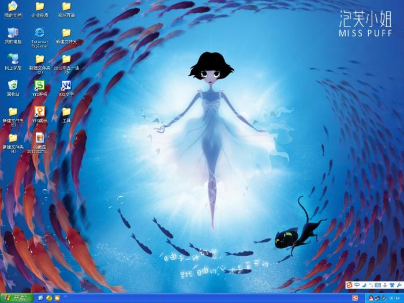The width and height of the screenshot is (404, 303).
Task: Open the QQ截图 image file
Action: tap(40, 143)
